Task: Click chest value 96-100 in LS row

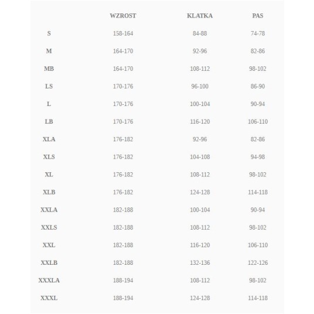Action: 200,86
